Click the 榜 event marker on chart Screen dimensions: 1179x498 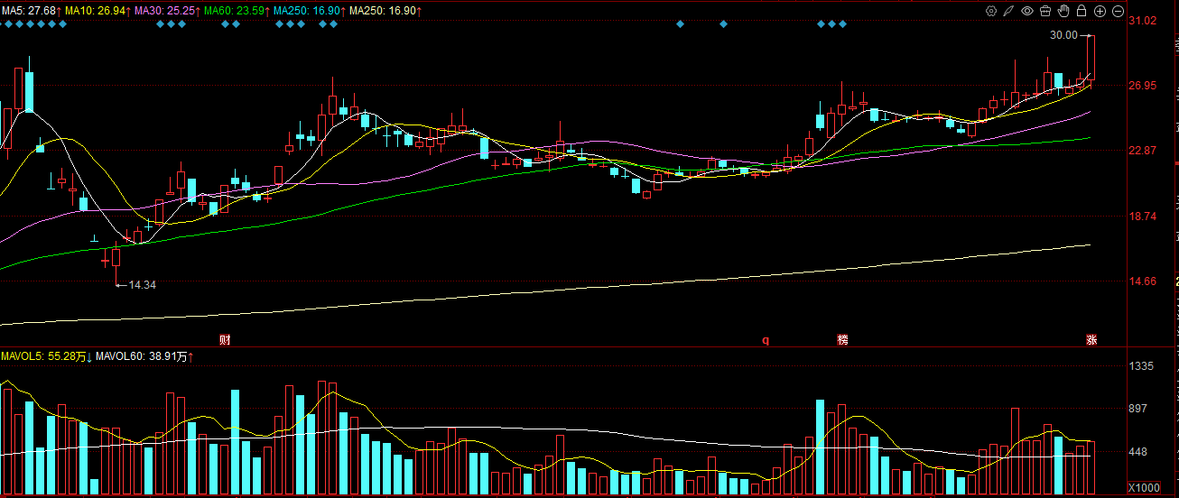point(842,340)
